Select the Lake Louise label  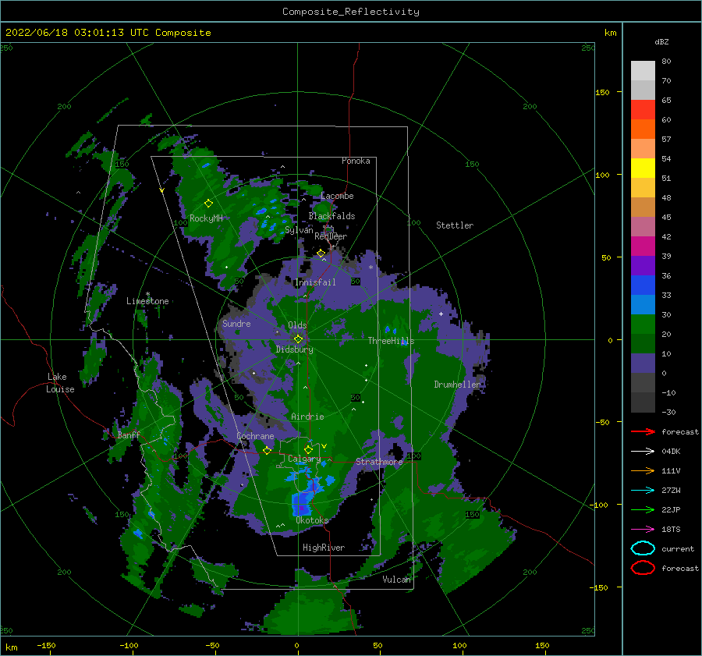tap(60, 383)
